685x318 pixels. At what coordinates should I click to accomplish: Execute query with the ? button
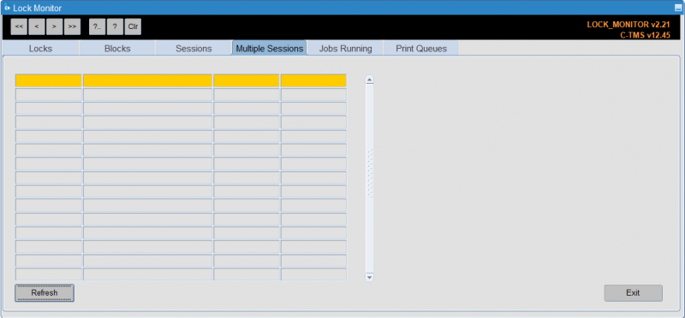[115, 26]
